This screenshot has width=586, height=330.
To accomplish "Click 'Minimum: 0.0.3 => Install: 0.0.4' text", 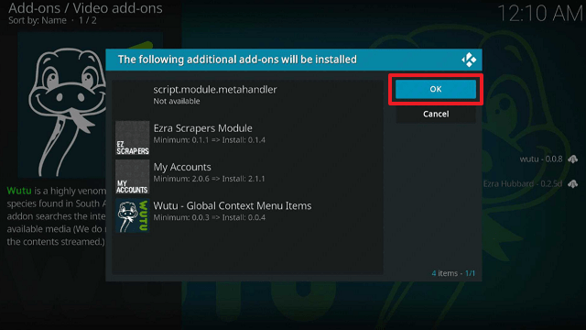I will 210,217.
